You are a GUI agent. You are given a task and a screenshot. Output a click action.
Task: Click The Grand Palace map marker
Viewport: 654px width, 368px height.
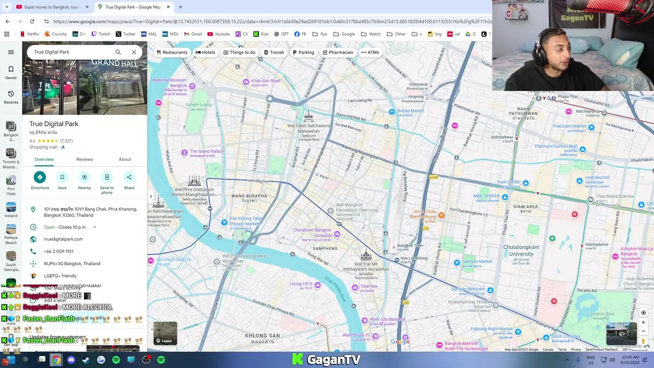(185, 152)
